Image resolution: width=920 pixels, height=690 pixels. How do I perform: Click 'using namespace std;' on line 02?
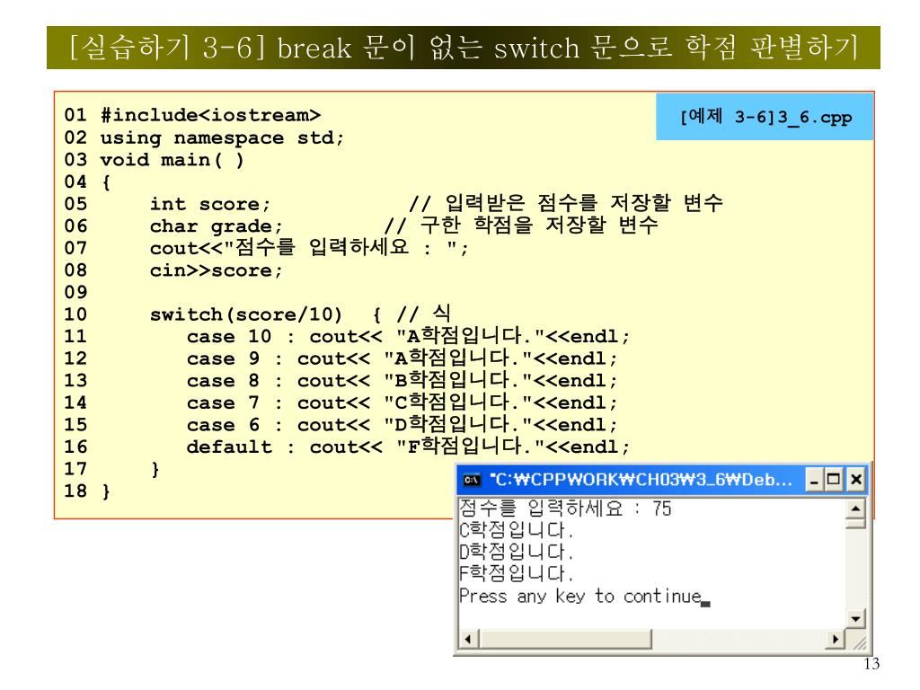[x=222, y=137]
